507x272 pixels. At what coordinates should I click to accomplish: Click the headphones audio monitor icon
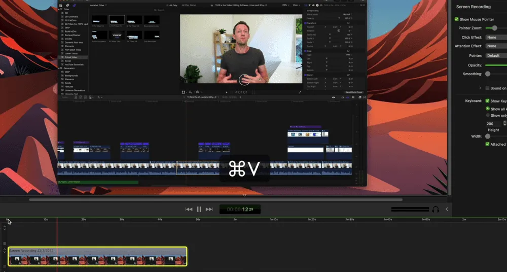(x=435, y=209)
